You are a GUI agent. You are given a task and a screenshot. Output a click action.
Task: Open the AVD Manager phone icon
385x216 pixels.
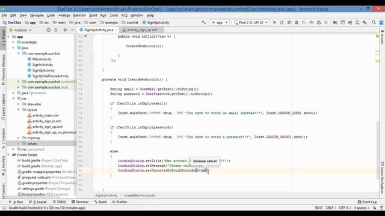(x=357, y=22)
